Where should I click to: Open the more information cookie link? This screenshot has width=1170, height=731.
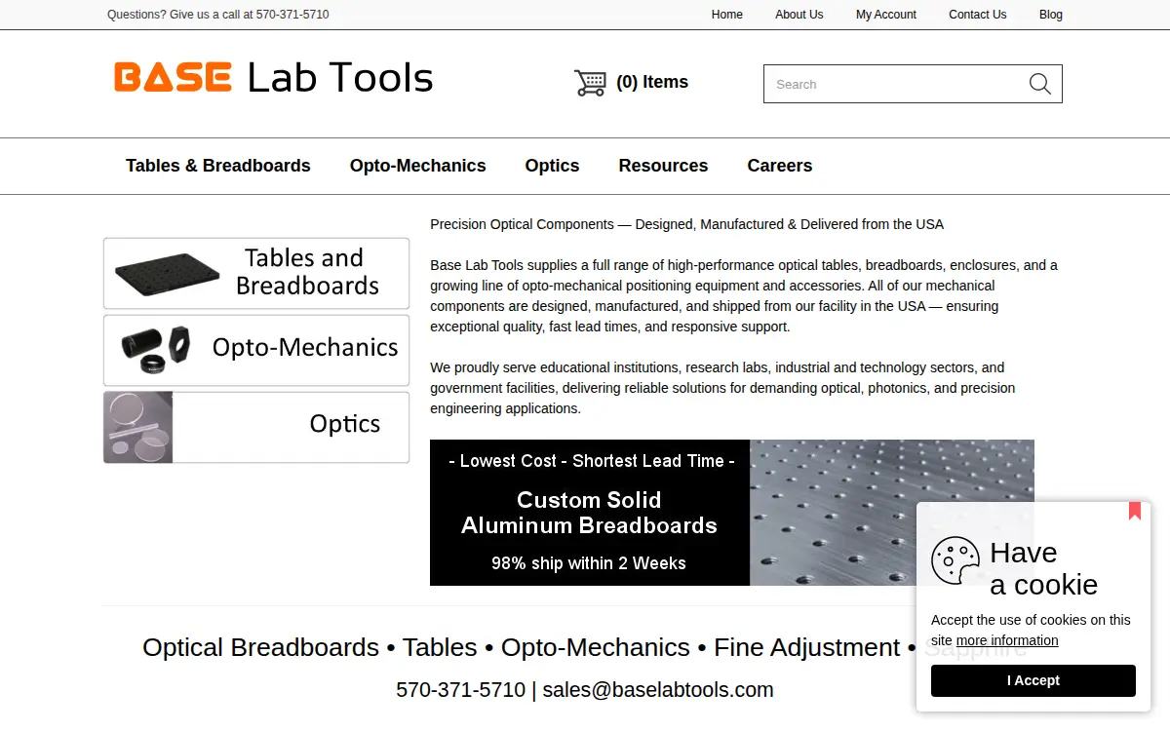[1007, 640]
